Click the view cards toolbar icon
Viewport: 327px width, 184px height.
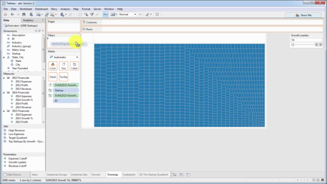pos(113,14)
